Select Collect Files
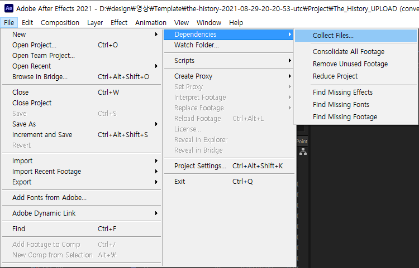Screen dimensions: 419x268 tap(356, 36)
